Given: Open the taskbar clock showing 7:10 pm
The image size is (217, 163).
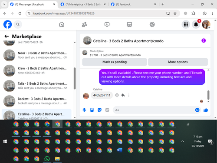Looking at the screenshot, I should point(198,141).
